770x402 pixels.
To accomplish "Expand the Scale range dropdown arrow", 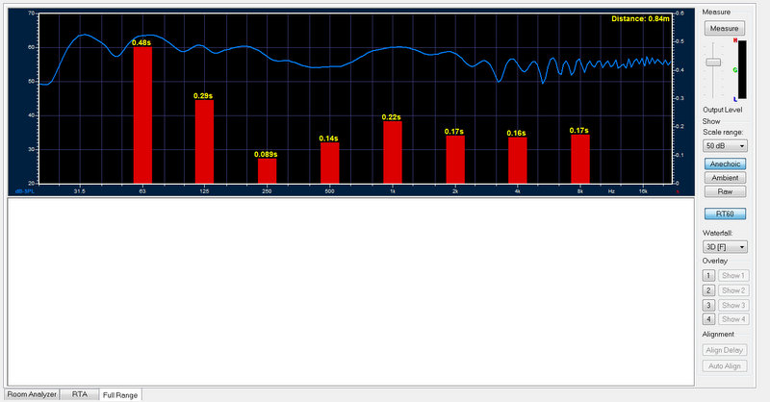I will click(x=742, y=146).
